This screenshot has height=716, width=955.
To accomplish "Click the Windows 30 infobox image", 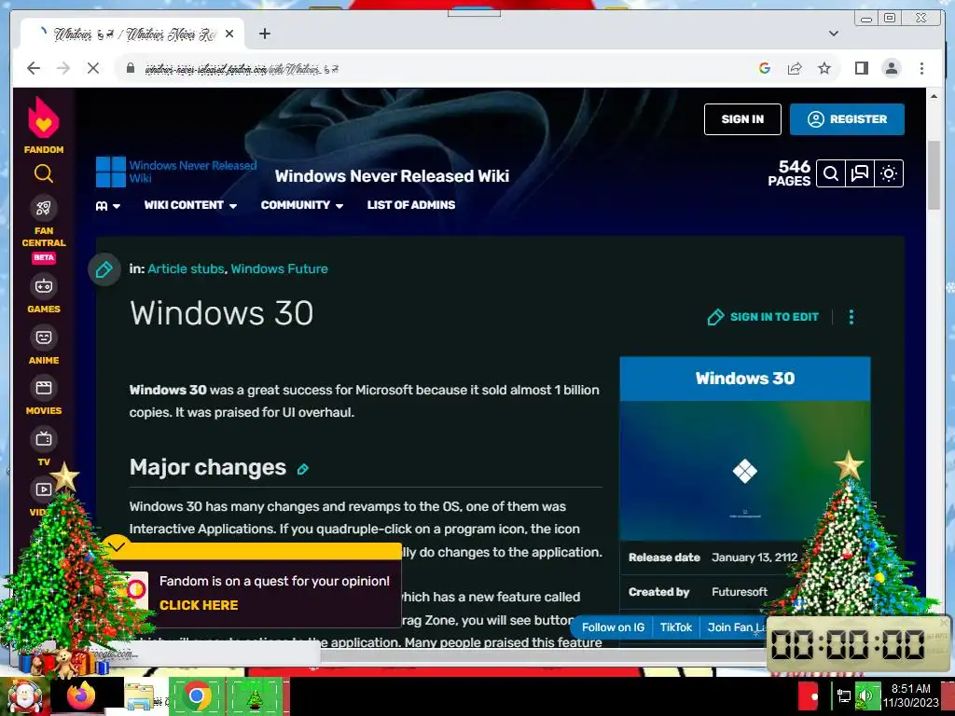I will (745, 471).
